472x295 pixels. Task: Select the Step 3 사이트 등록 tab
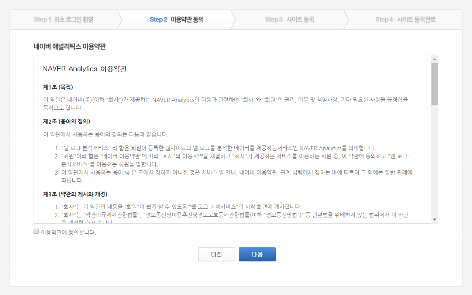tap(290, 20)
